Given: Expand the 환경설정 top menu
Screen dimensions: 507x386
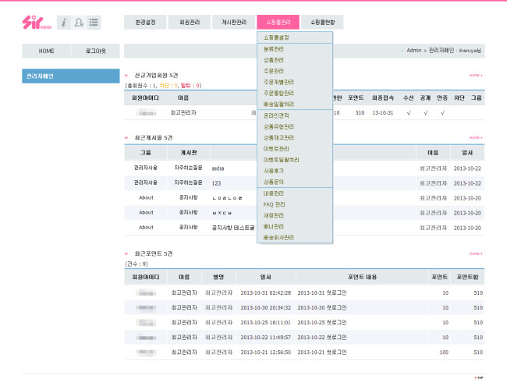Looking at the screenshot, I should [145, 22].
